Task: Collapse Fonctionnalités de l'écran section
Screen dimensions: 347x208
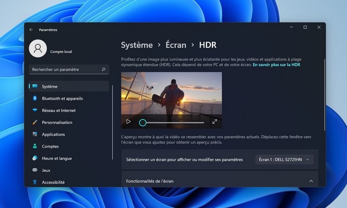Action: click(x=311, y=181)
